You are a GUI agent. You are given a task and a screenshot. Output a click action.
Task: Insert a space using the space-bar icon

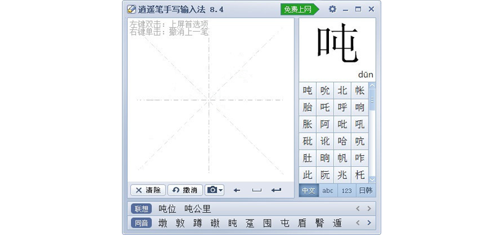[x=257, y=190]
